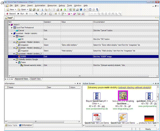The width and height of the screenshot is (160, 131).
Task: Close the Active Screen pane
Action: click(158, 84)
